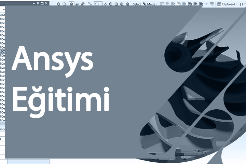Select the Face selection filter
Viewport: 246px width, 164px height.
[179, 4]
